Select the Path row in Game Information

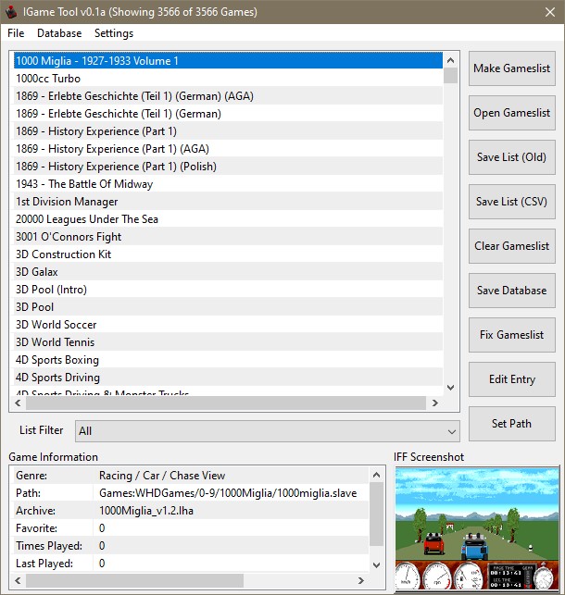click(185, 493)
